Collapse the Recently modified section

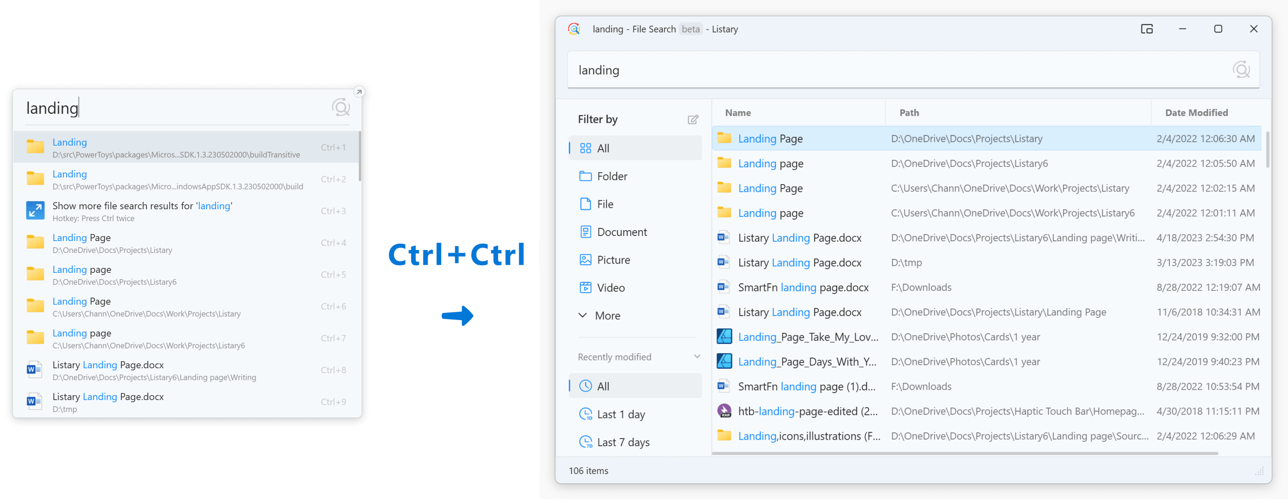(697, 356)
